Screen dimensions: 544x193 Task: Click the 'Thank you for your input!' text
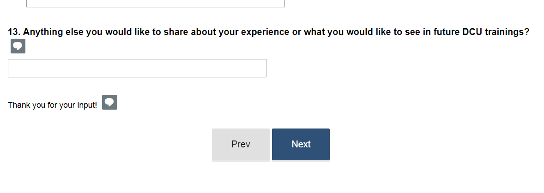pyautogui.click(x=52, y=105)
